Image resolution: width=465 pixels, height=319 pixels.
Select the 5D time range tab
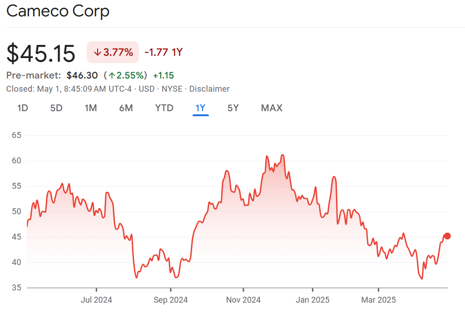click(x=56, y=108)
